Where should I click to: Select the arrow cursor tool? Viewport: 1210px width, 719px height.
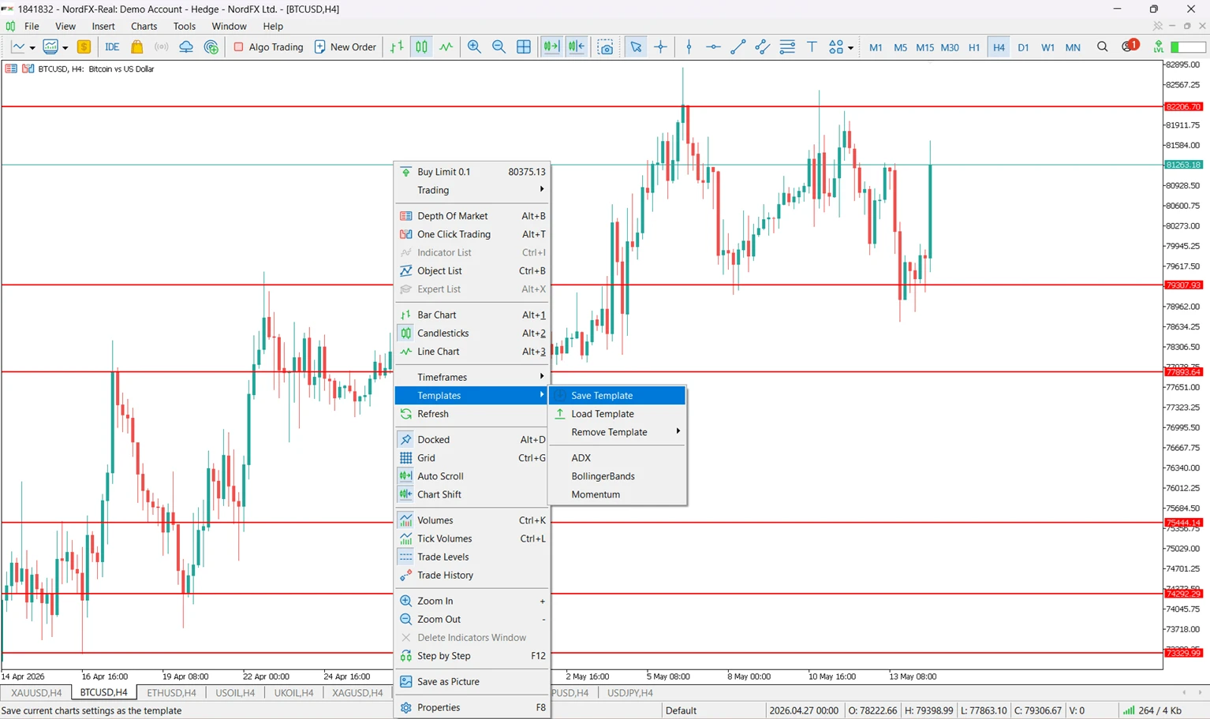coord(636,47)
